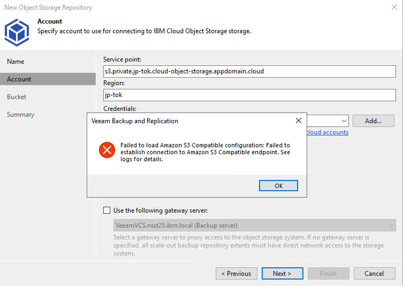
Task: Open the cloud accounts link
Action: pyautogui.click(x=328, y=132)
